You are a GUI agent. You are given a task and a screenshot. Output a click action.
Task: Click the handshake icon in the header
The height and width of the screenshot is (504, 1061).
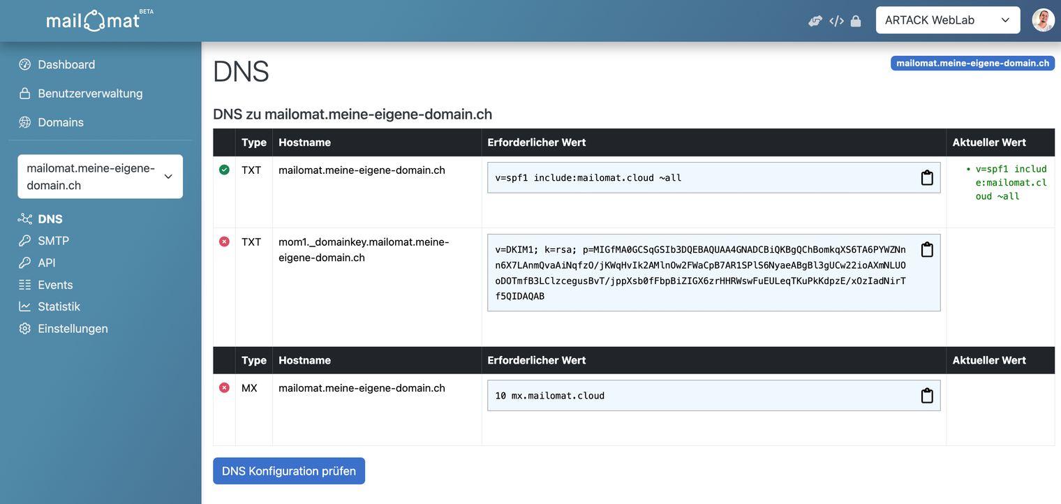pos(815,21)
